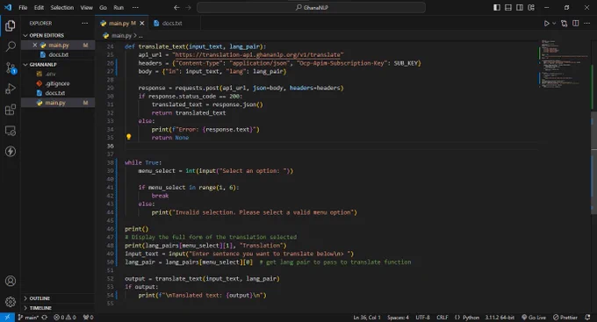Toggle the Primary Side Bar layout icon

[497, 7]
